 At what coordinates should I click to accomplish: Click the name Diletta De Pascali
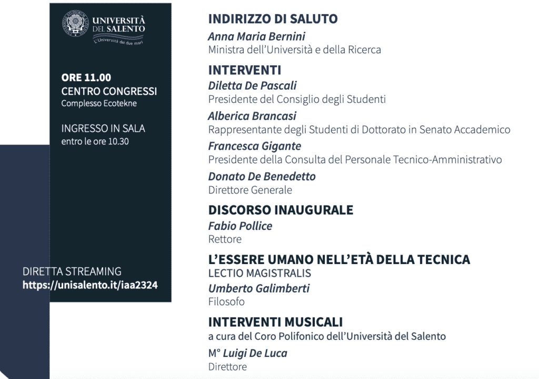tap(252, 85)
